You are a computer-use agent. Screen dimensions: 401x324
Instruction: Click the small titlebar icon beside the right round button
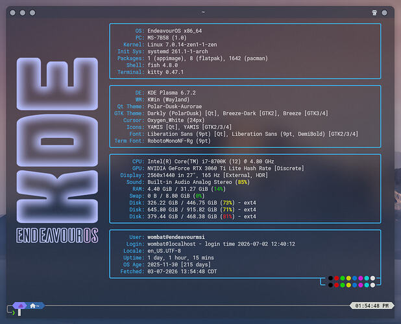pos(374,13)
